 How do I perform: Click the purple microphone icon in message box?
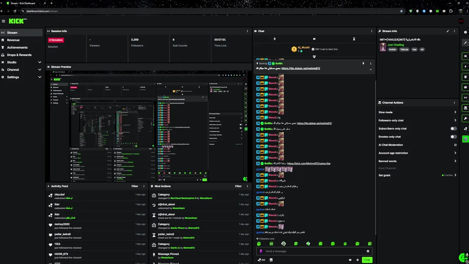point(261,251)
